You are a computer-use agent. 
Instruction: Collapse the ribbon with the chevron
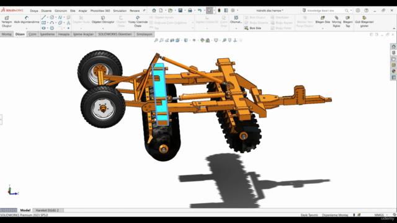pyautogui.click(x=394, y=28)
